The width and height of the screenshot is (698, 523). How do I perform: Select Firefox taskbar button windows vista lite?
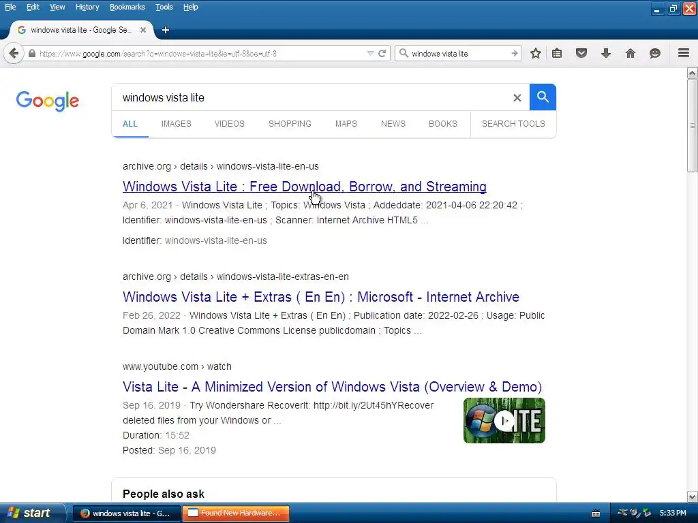coord(126,513)
